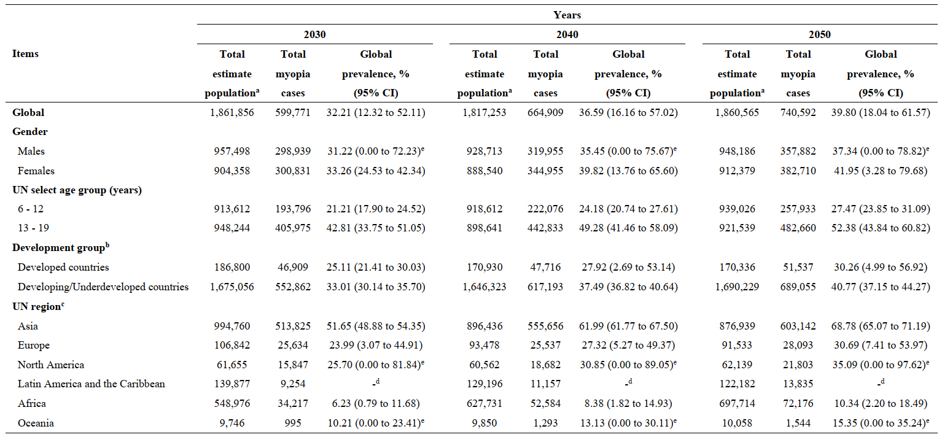Click the "Oceania" row label
942x437 pixels.
click(34, 423)
